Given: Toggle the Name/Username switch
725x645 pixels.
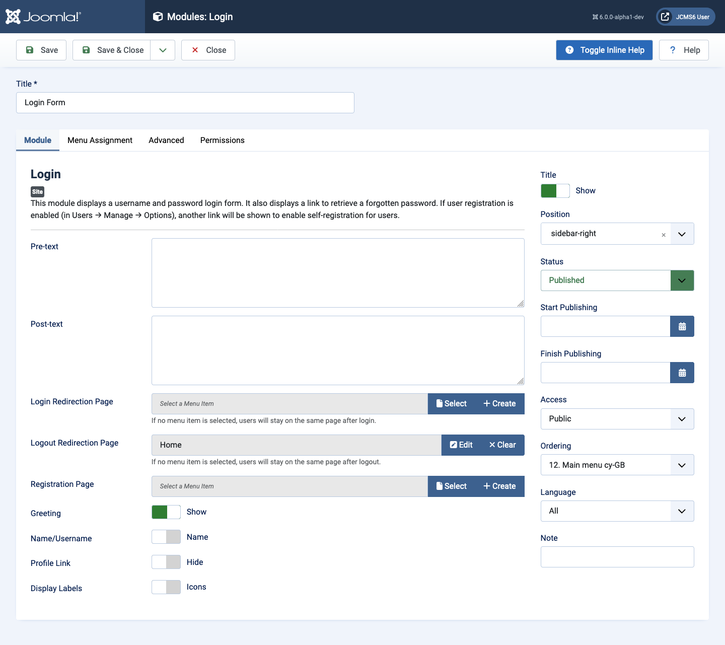Looking at the screenshot, I should click(166, 537).
